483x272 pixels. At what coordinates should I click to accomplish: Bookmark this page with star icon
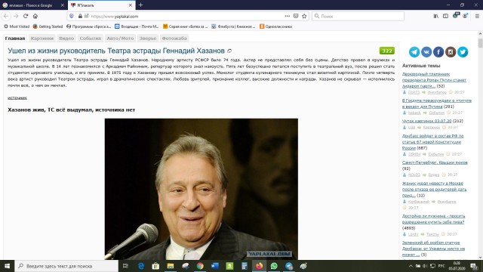tap(304, 16)
